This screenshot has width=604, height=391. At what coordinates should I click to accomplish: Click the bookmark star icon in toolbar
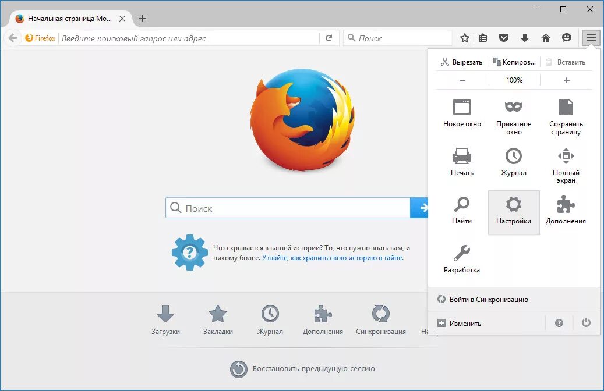pos(465,38)
